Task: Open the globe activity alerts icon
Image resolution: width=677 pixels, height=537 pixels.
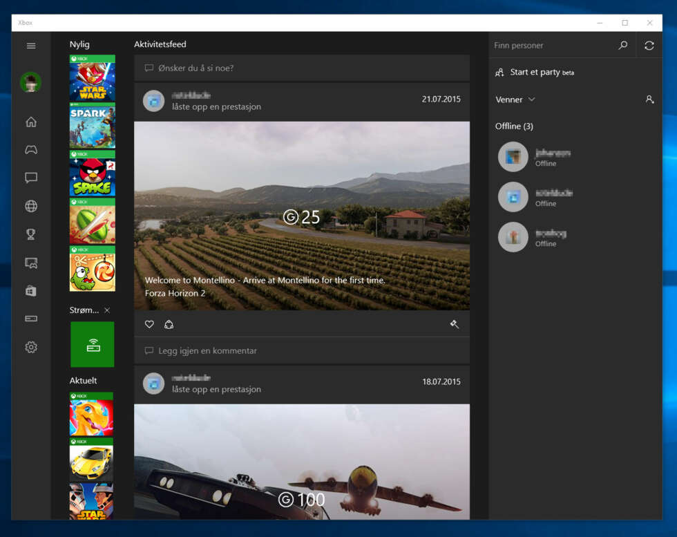Action: [31, 206]
